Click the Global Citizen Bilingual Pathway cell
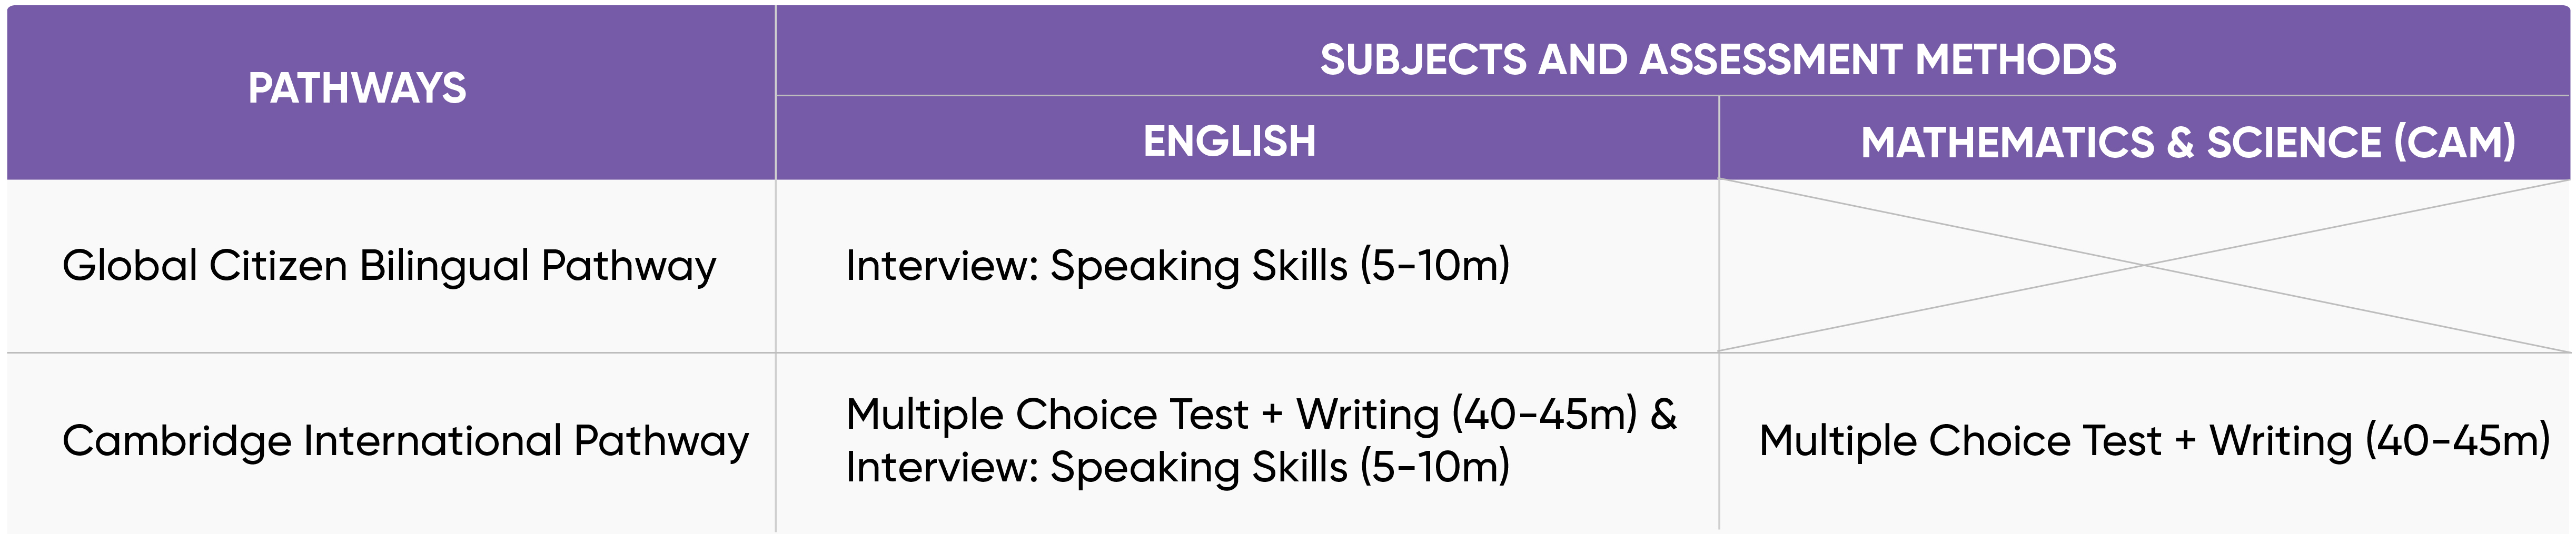The height and width of the screenshot is (534, 2576). (x=389, y=266)
